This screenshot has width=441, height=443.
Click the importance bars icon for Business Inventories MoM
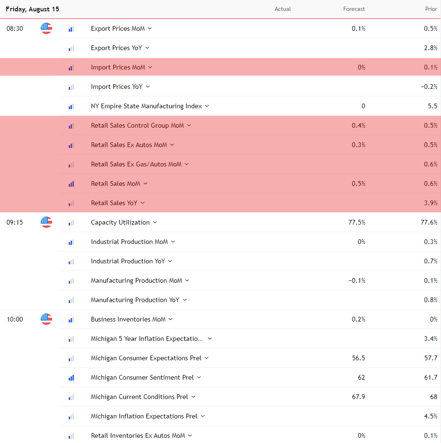[x=71, y=320]
